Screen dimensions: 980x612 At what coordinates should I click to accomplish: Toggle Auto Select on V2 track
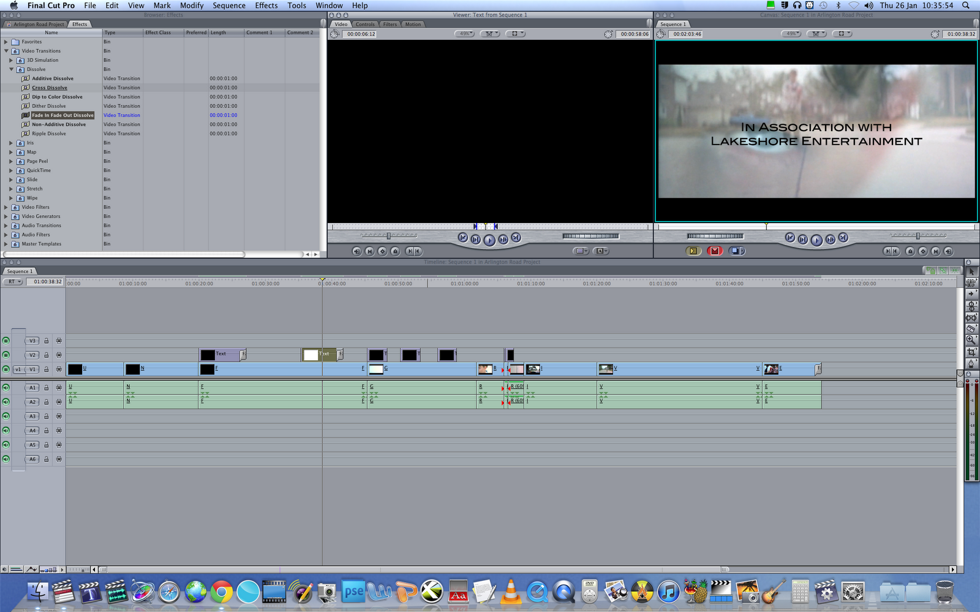coord(59,355)
